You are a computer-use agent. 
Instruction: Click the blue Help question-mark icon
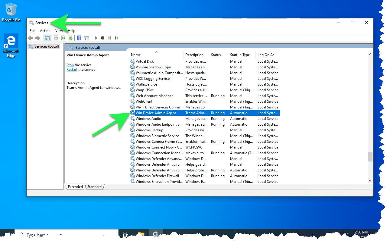click(x=79, y=38)
